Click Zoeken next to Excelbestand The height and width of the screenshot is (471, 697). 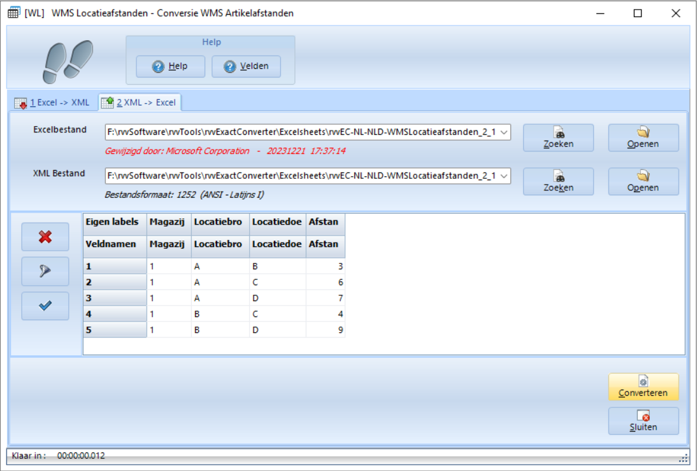[558, 137]
